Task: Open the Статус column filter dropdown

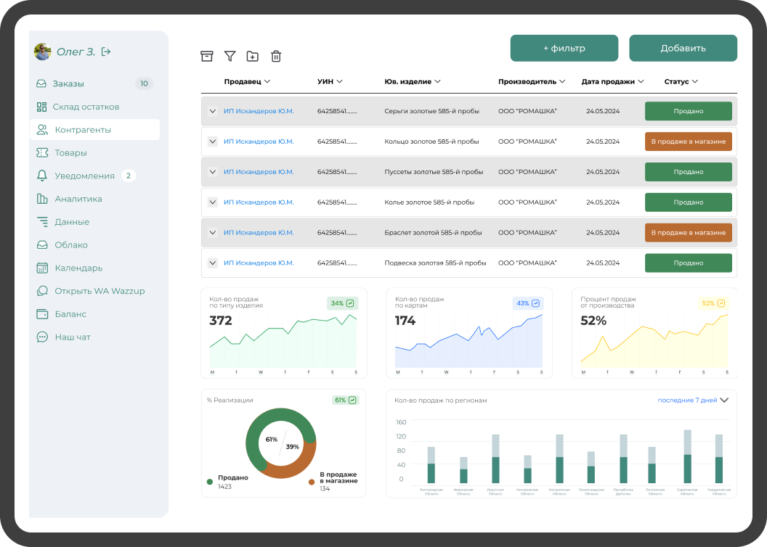Action: point(681,82)
